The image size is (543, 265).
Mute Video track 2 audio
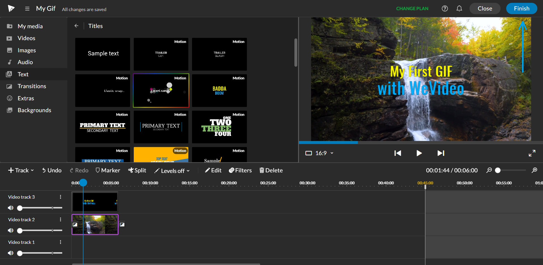[x=10, y=231]
